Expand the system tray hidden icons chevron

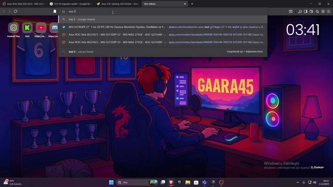[298, 182]
